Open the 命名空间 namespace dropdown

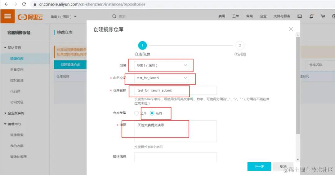click(x=162, y=78)
